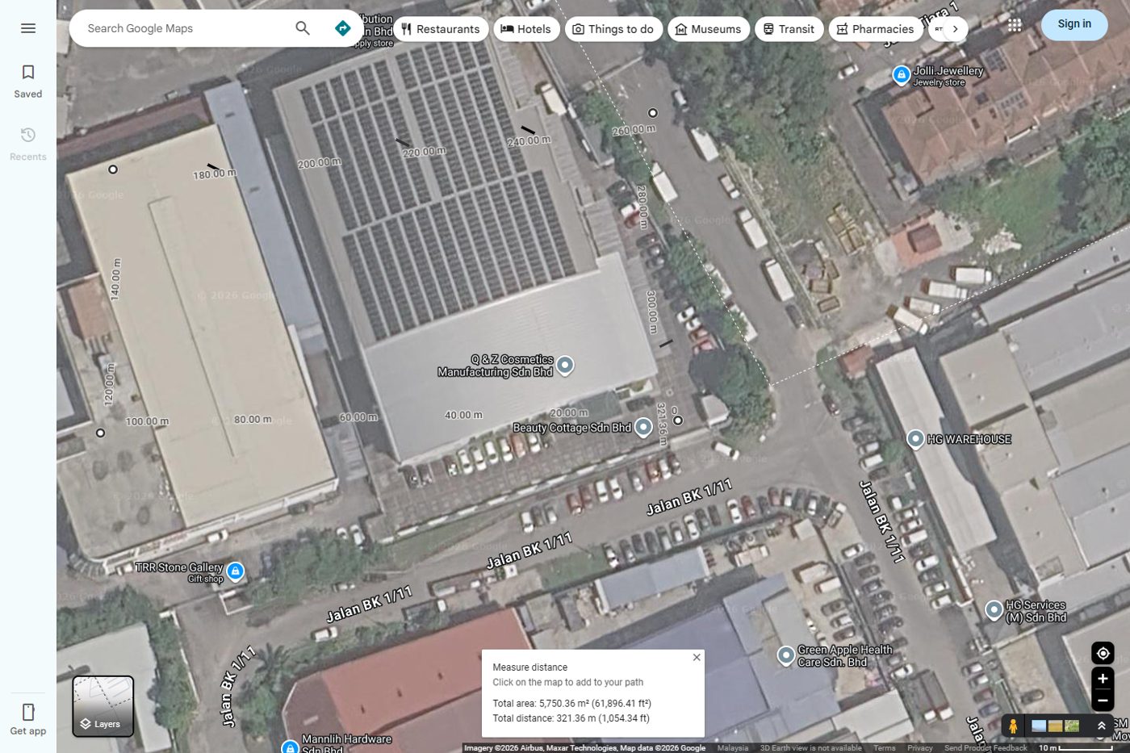This screenshot has height=753, width=1130.
Task: Filter map by Hotels
Action: 526,29
